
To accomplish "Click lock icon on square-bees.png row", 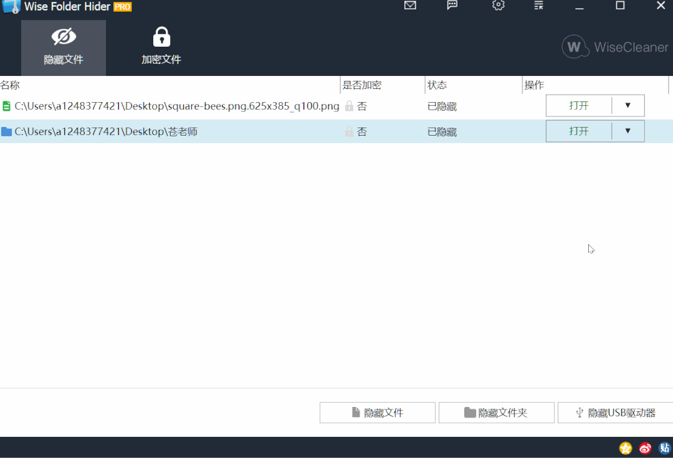I will [x=349, y=106].
